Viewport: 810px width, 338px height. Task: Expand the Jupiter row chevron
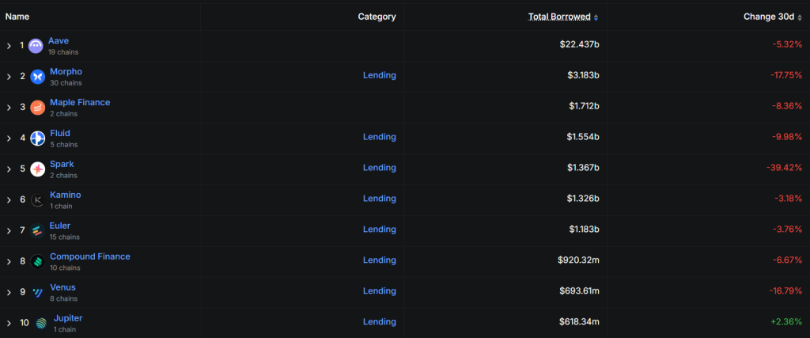click(x=9, y=323)
